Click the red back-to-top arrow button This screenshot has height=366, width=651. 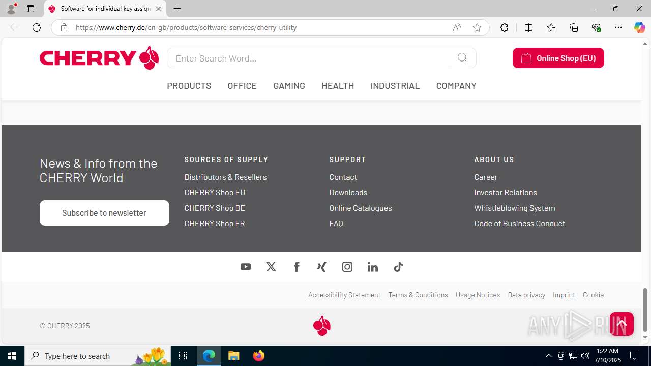tap(622, 324)
